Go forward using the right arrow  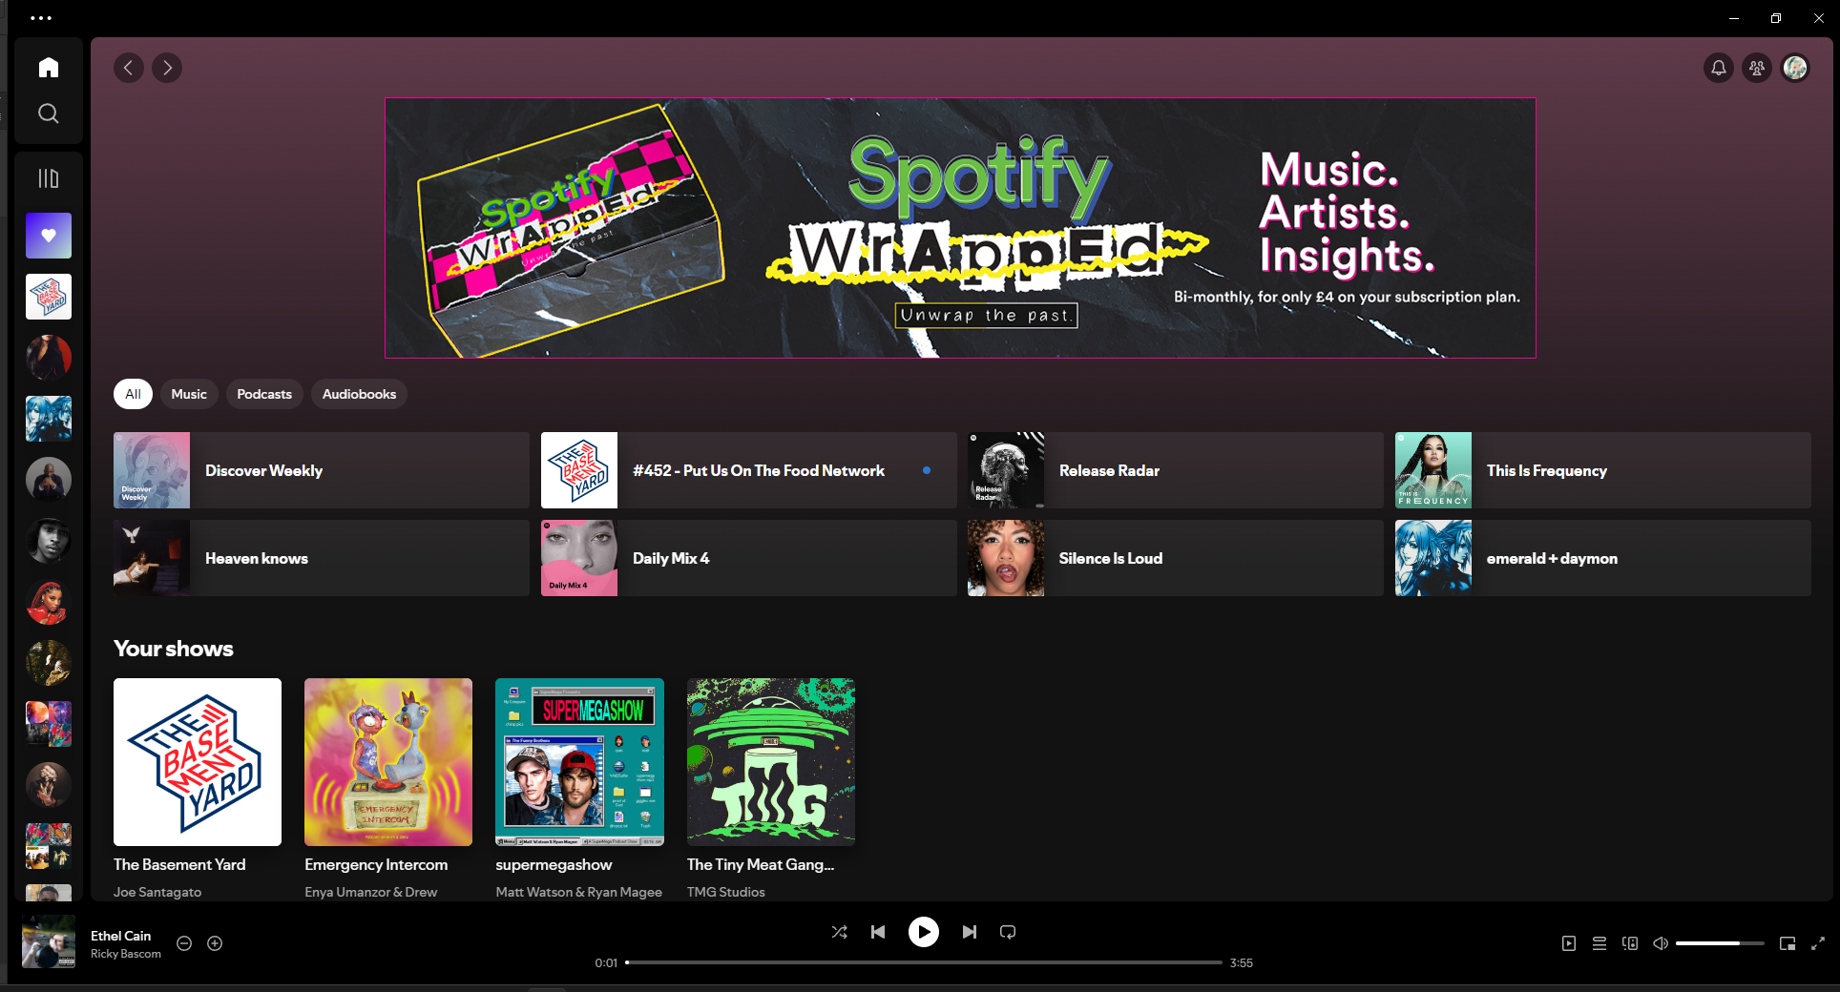(x=167, y=68)
